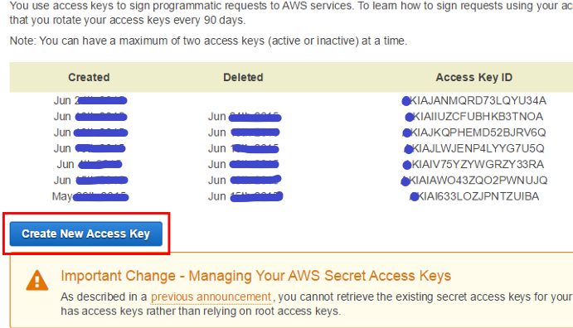Select the Deleted column header
This screenshot has height=328, width=573.
243,77
